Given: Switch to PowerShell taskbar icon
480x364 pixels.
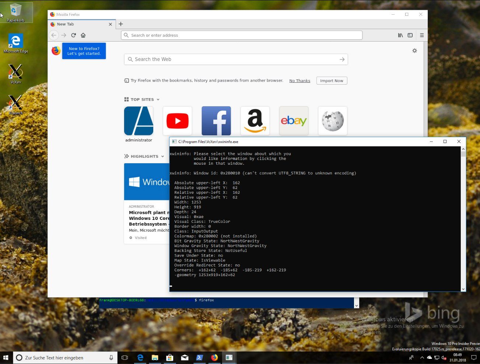Looking at the screenshot, I should [199, 357].
